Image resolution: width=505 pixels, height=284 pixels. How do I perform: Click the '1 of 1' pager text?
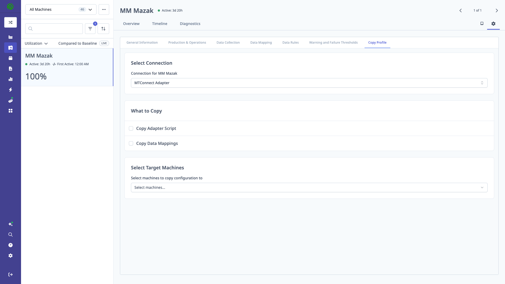pos(477,11)
